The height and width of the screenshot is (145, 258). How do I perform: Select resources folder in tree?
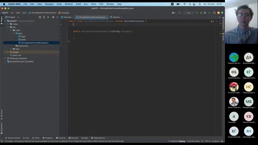click(x=23, y=46)
